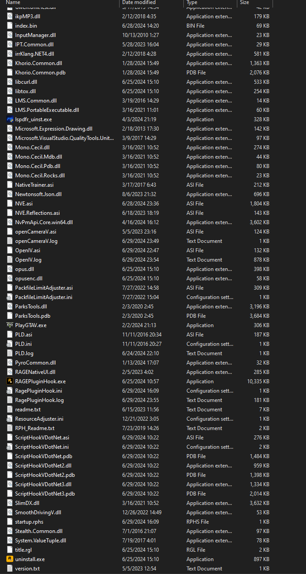The height and width of the screenshot is (574, 306).
Task: Click the Khorio.Common.pdb file icon
Action: pyautogui.click(x=10, y=73)
